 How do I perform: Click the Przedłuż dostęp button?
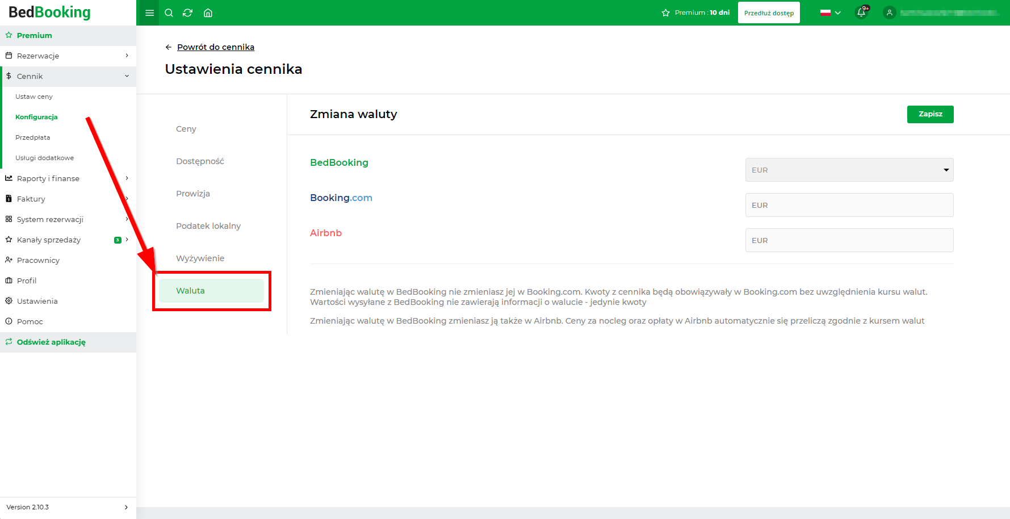769,12
